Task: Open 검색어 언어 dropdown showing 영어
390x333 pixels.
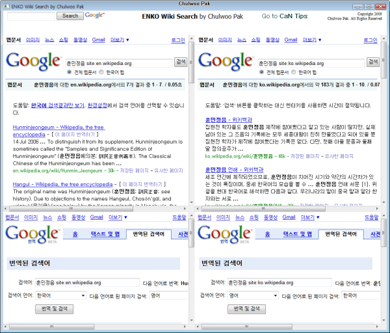Action: (x=253, y=296)
